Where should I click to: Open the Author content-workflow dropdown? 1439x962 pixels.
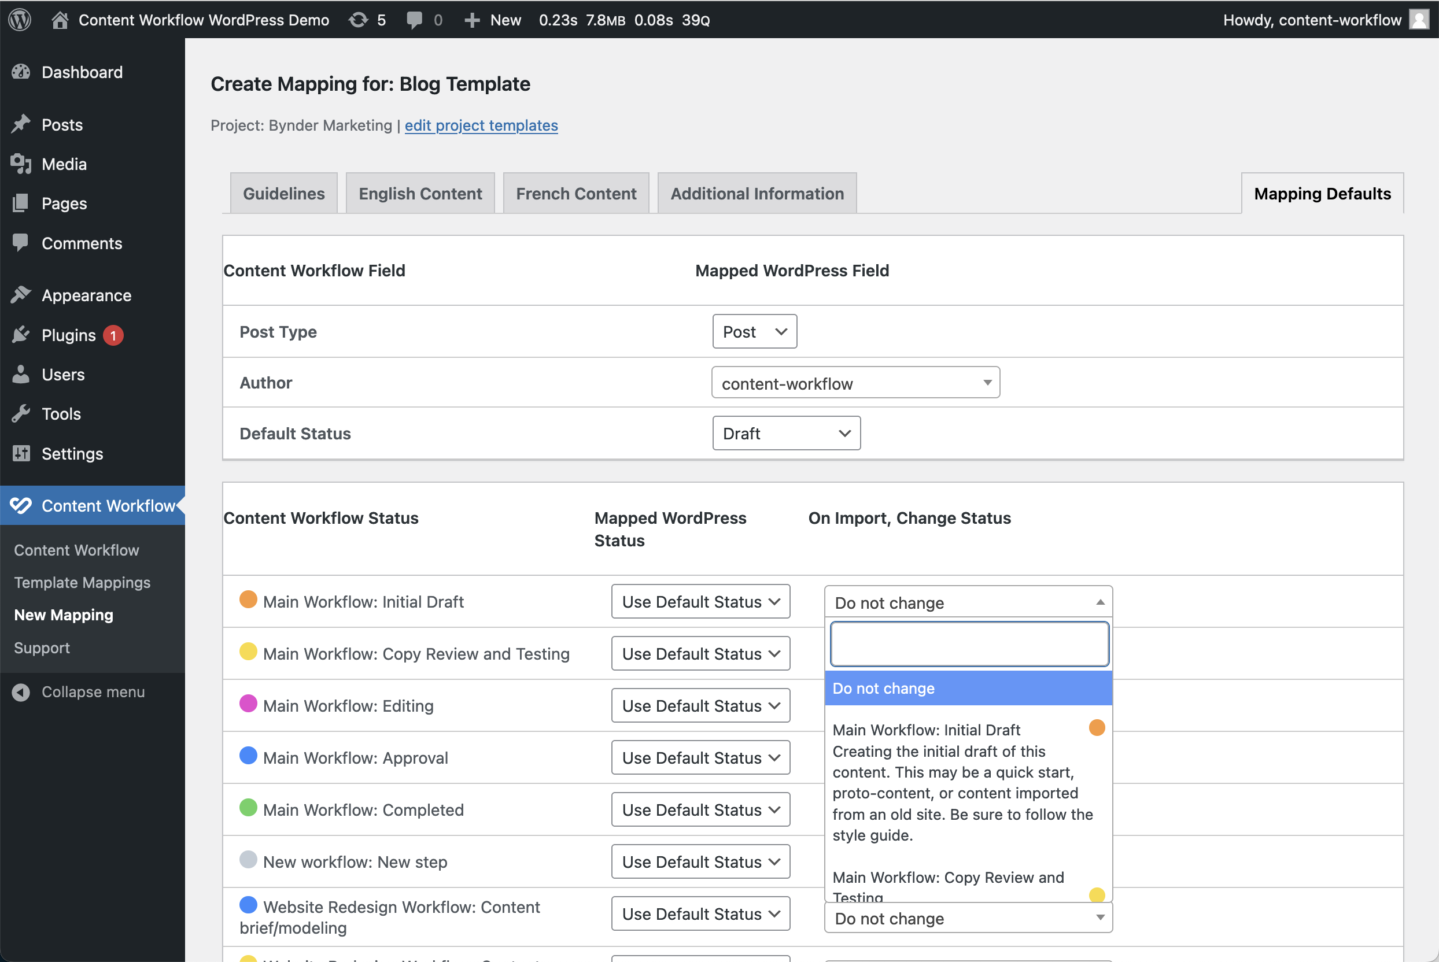click(x=855, y=383)
